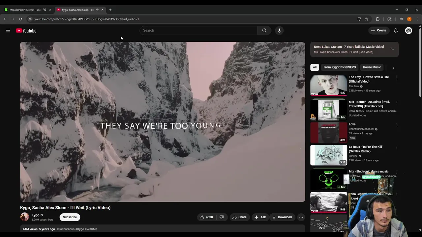Click the Share button
The height and width of the screenshot is (237, 422).
(240, 217)
